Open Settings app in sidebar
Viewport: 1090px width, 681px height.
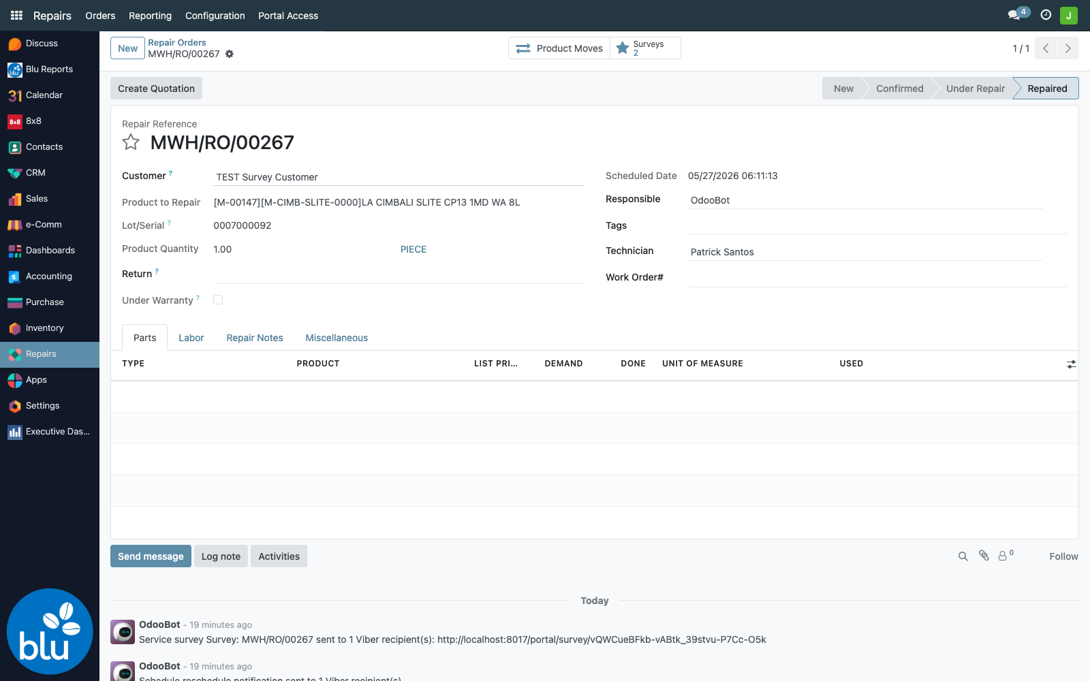(50, 406)
